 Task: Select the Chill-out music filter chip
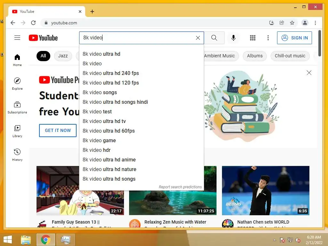[290, 56]
